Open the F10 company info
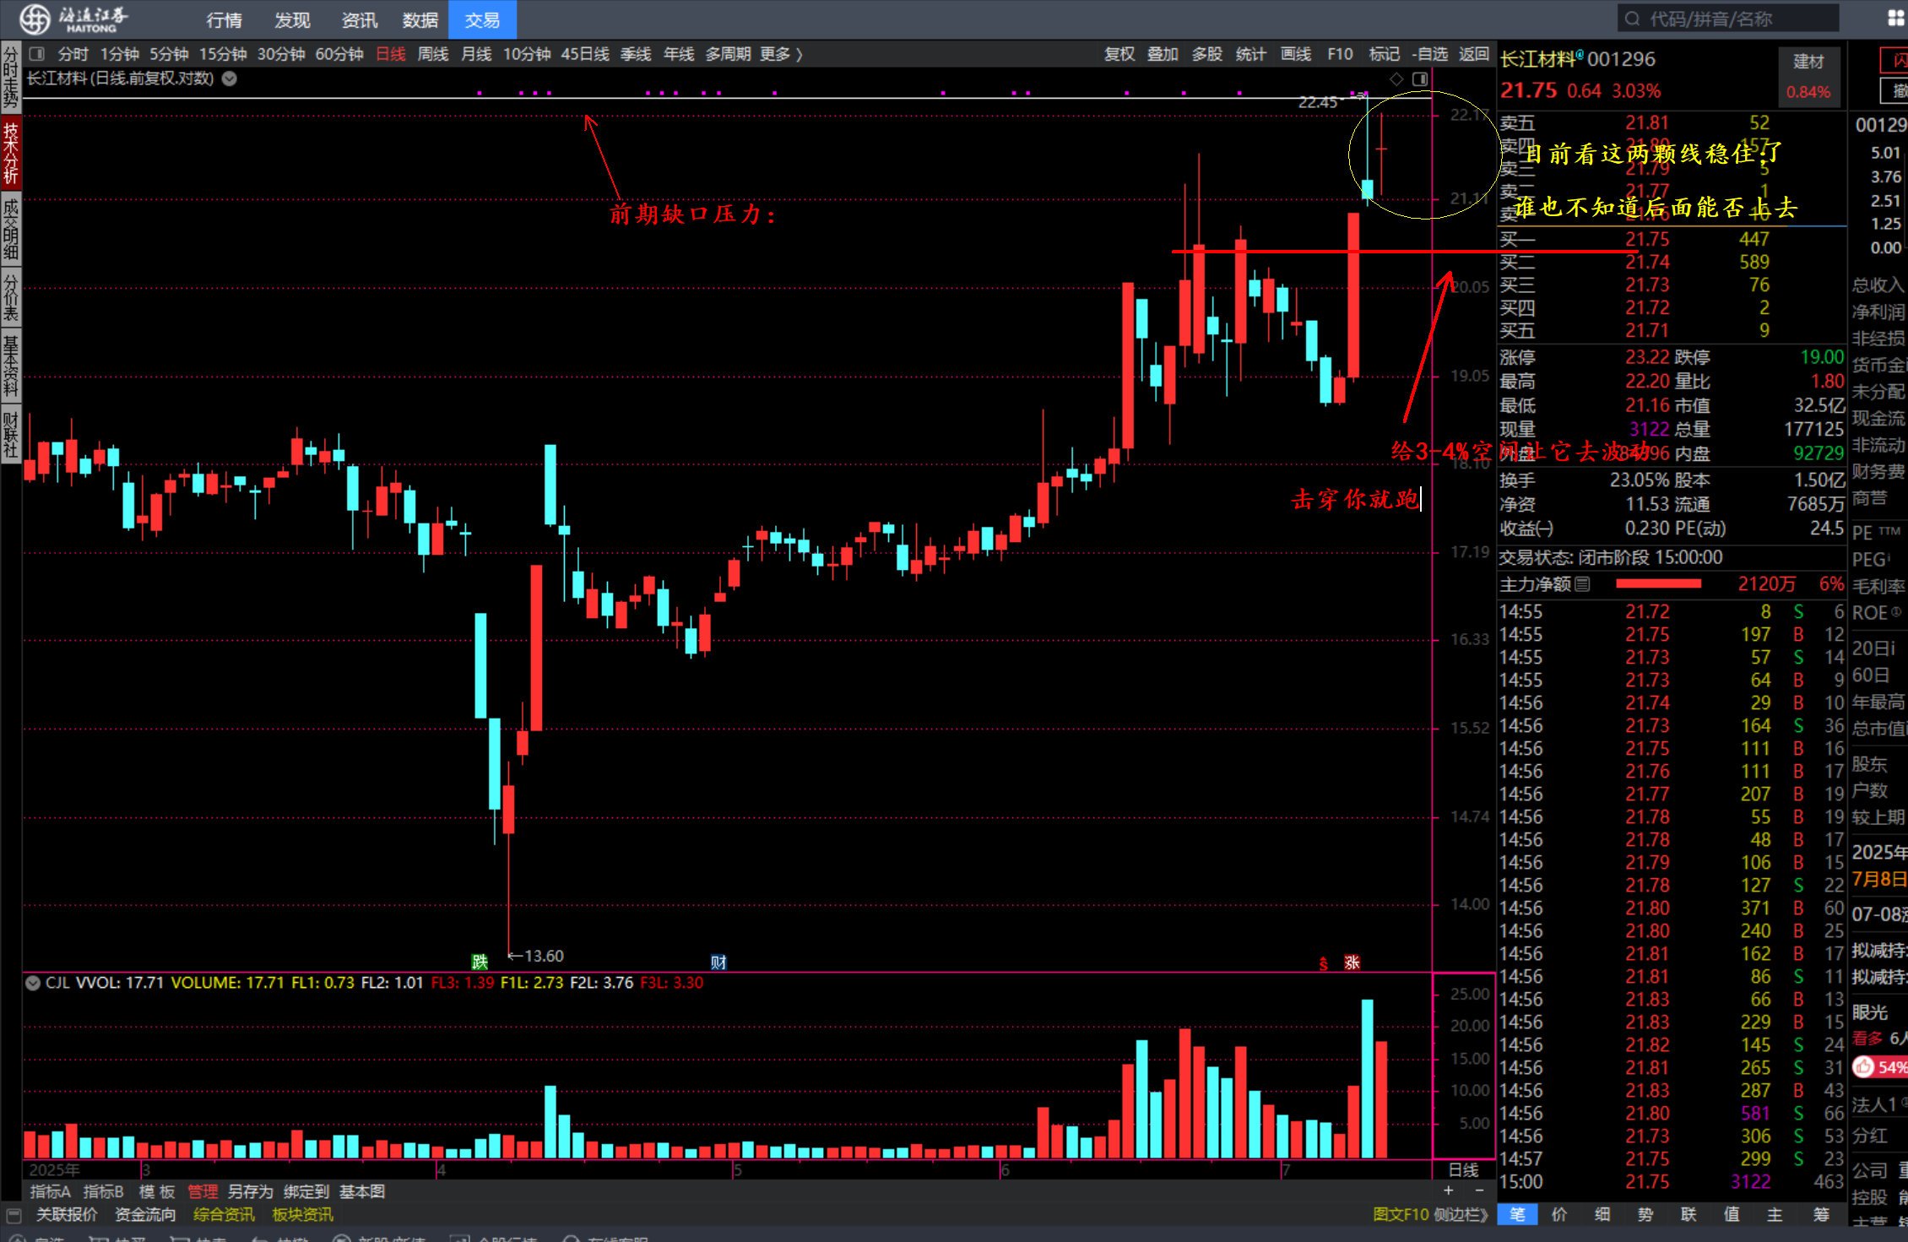This screenshot has width=1908, height=1242. [1340, 54]
